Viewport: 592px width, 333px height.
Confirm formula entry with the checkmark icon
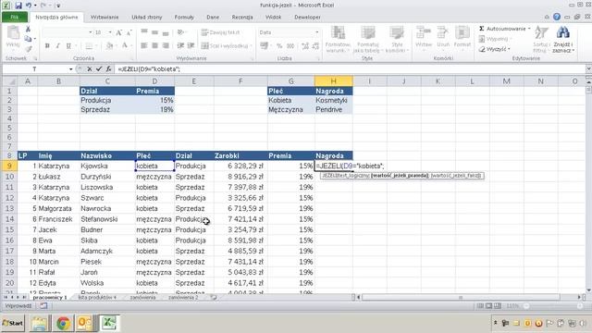coord(99,69)
